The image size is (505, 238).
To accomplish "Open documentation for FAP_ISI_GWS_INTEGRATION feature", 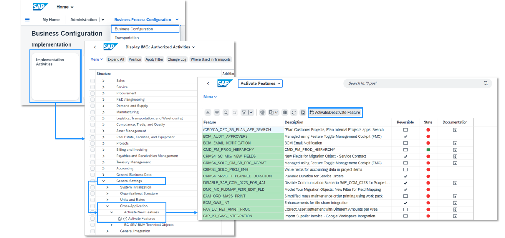I will 455,216.
